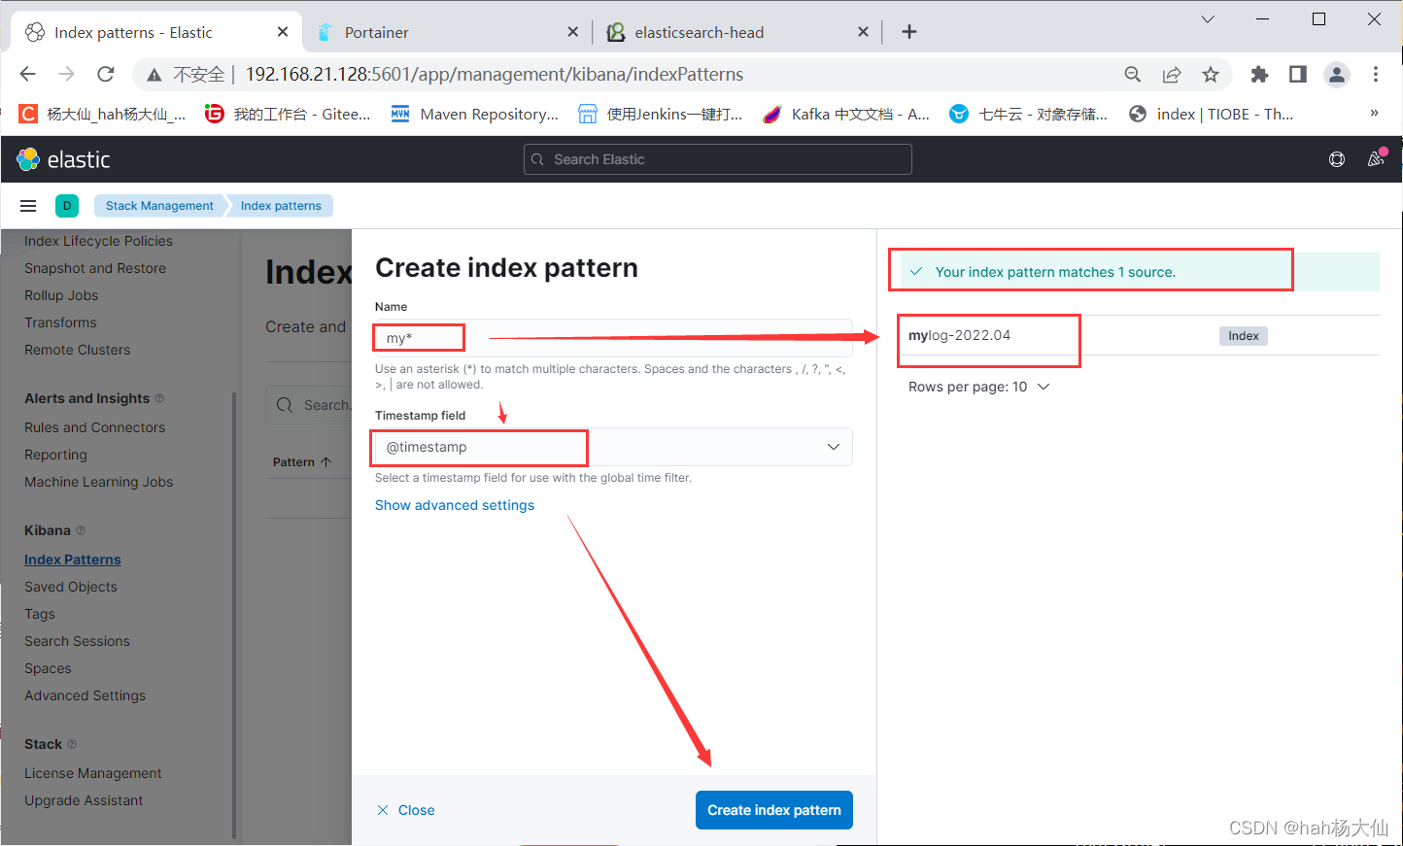Sort the Pattern column arrow
1403x846 pixels.
[x=326, y=462]
